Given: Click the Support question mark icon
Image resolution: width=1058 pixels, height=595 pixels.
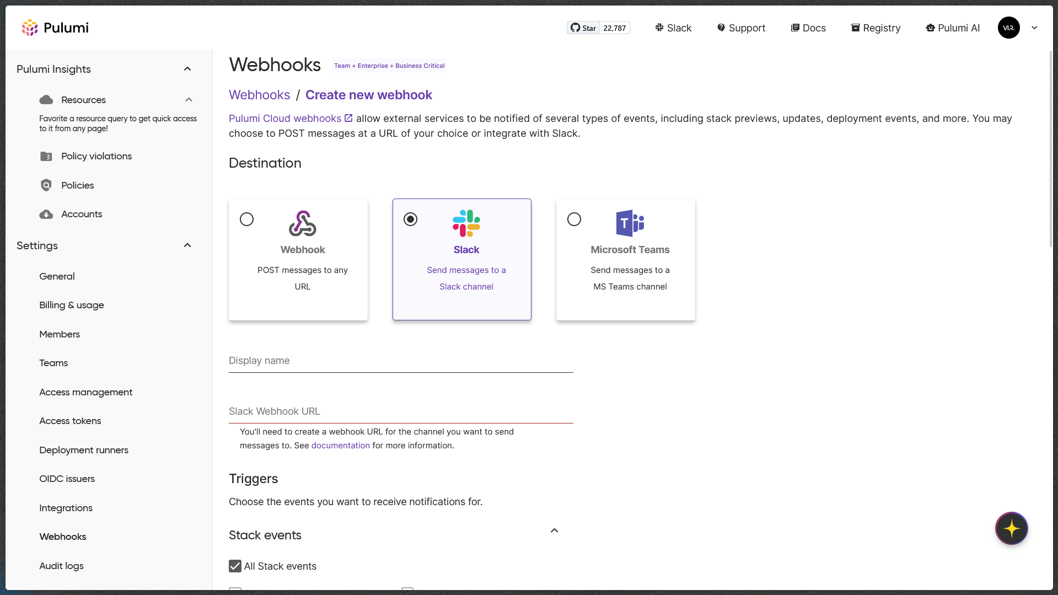Looking at the screenshot, I should tap(721, 28).
